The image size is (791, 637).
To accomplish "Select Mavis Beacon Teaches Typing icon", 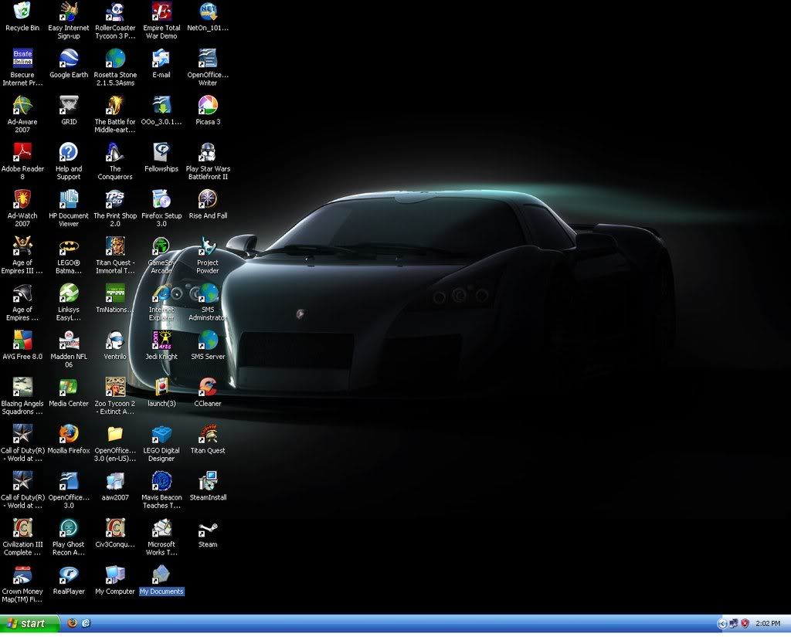I will tap(161, 481).
